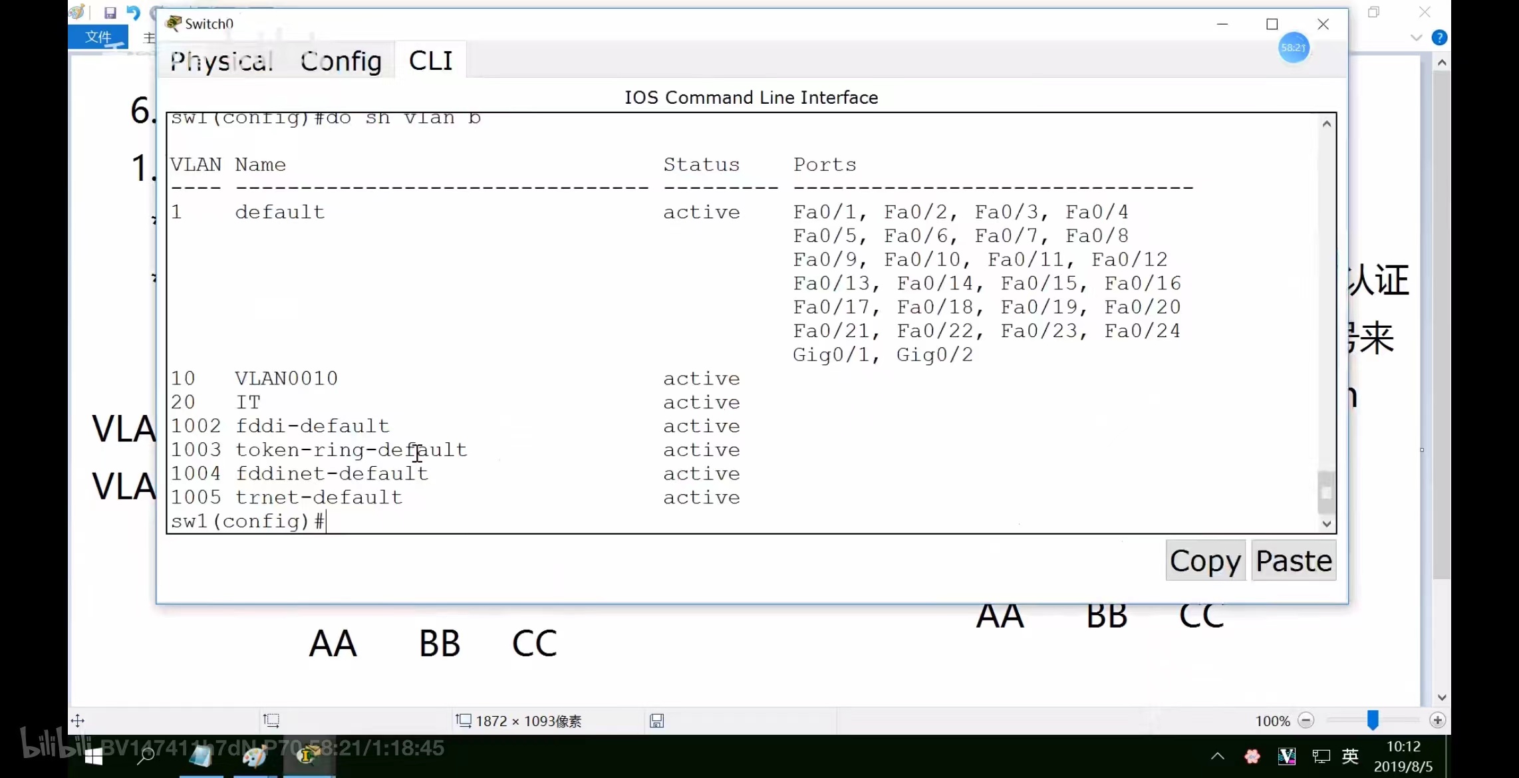The image size is (1519, 778).
Task: Open the 文件 (File) menu
Action: tap(98, 37)
